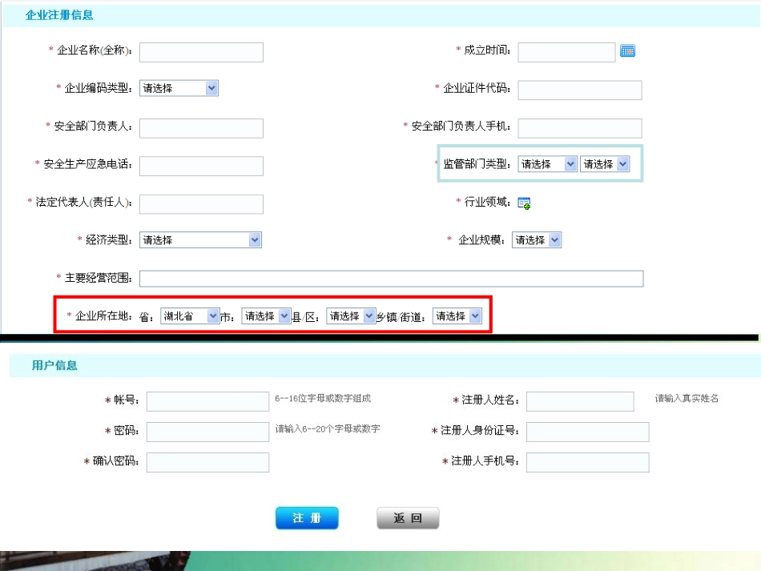Focus the 注册人姓名 input field
Viewport: 761px width, 571px height.
coord(580,402)
